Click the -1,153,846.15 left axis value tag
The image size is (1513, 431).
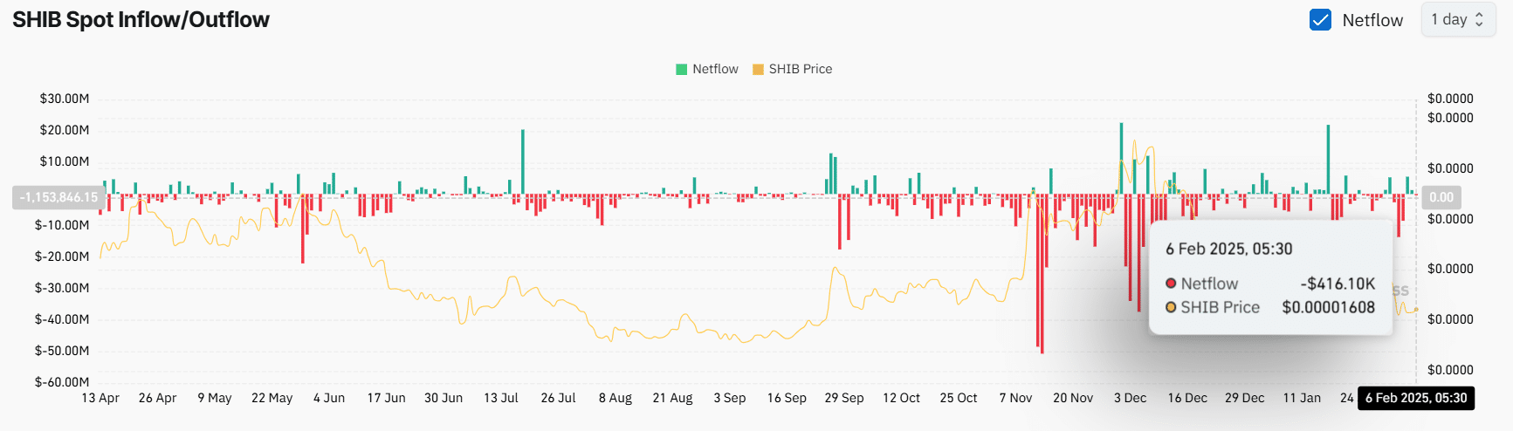[x=58, y=197]
